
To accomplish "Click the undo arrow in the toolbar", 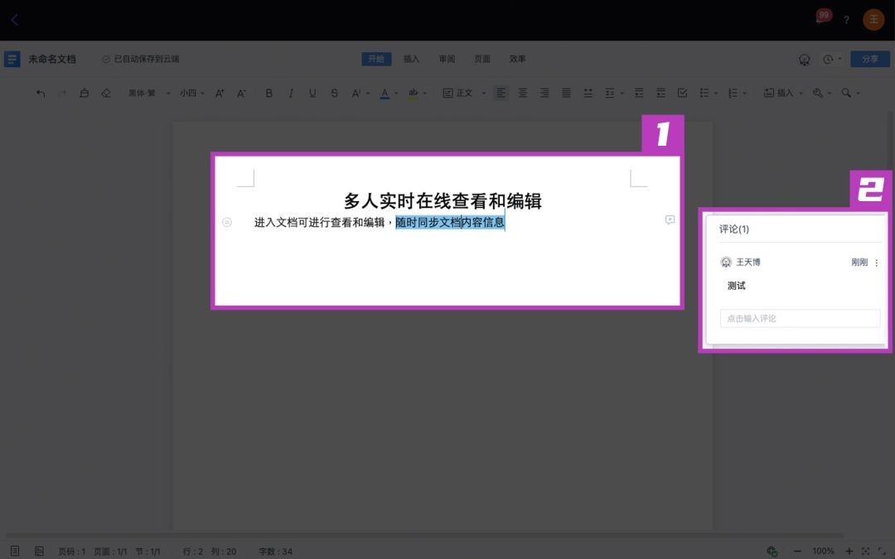I will click(x=41, y=94).
